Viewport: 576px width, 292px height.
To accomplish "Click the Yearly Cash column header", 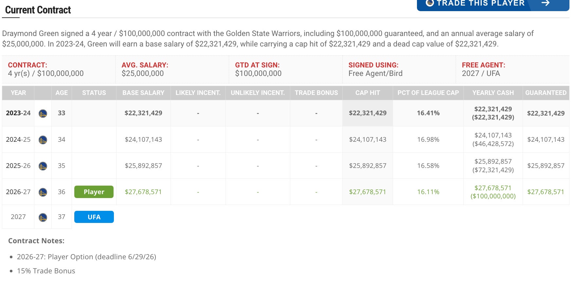I will click(x=493, y=93).
